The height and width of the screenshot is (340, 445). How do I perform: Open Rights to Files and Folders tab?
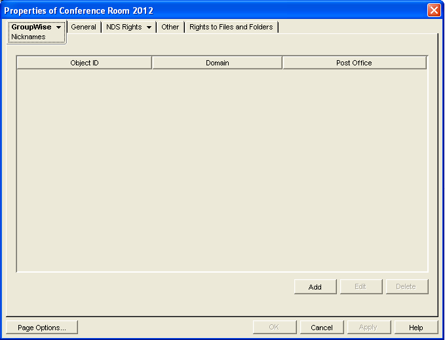231,27
